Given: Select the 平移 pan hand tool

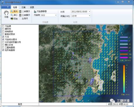Looking at the screenshot, I should (x=6, y=14).
